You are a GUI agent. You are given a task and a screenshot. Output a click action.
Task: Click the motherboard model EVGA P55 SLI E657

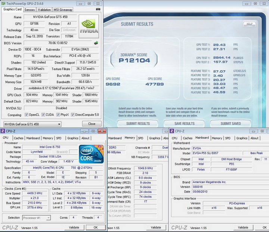coord(217,153)
